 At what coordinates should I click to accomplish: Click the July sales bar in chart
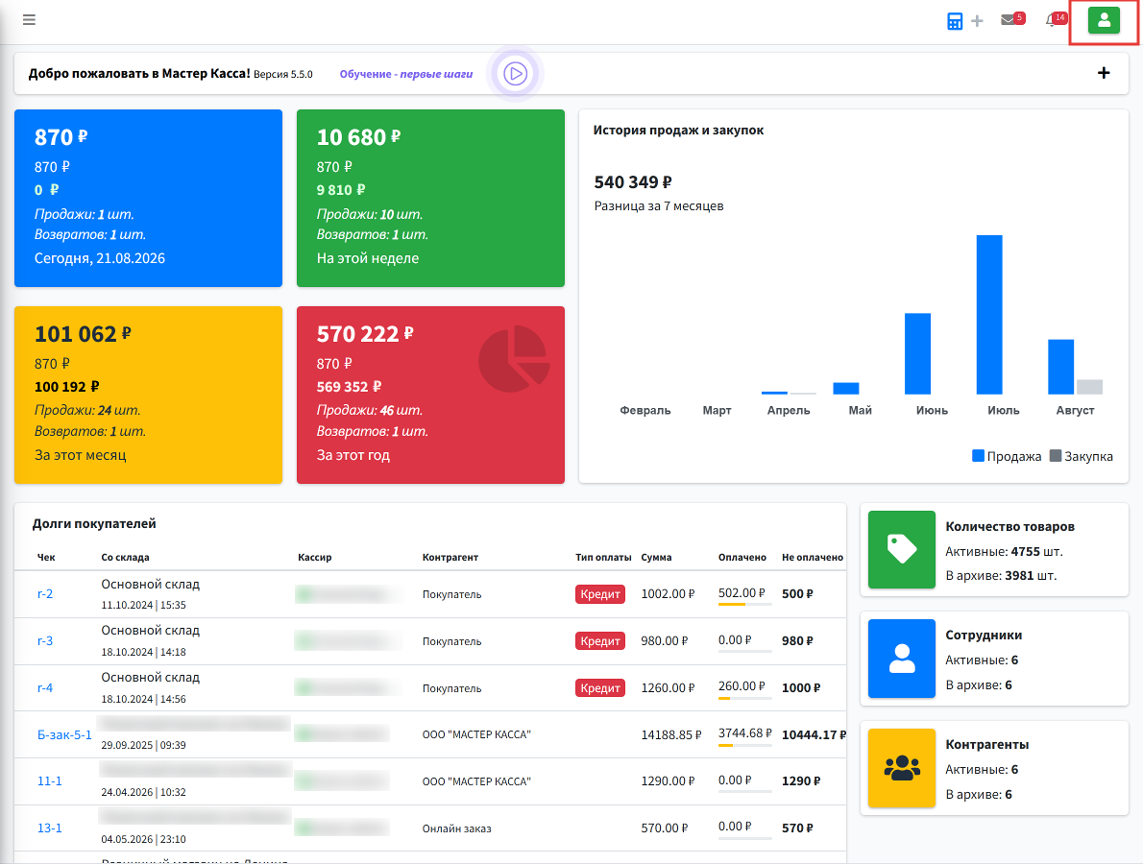[x=989, y=315]
